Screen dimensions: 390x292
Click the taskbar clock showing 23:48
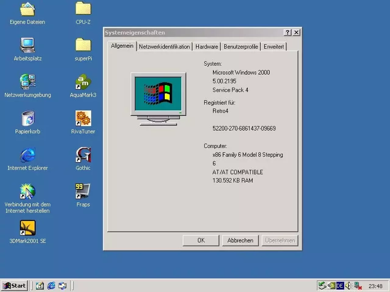point(375,286)
